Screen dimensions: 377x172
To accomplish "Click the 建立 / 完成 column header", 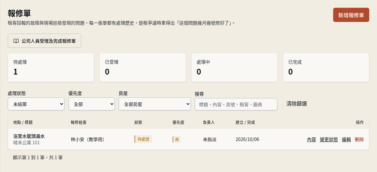I will tap(245, 122).
